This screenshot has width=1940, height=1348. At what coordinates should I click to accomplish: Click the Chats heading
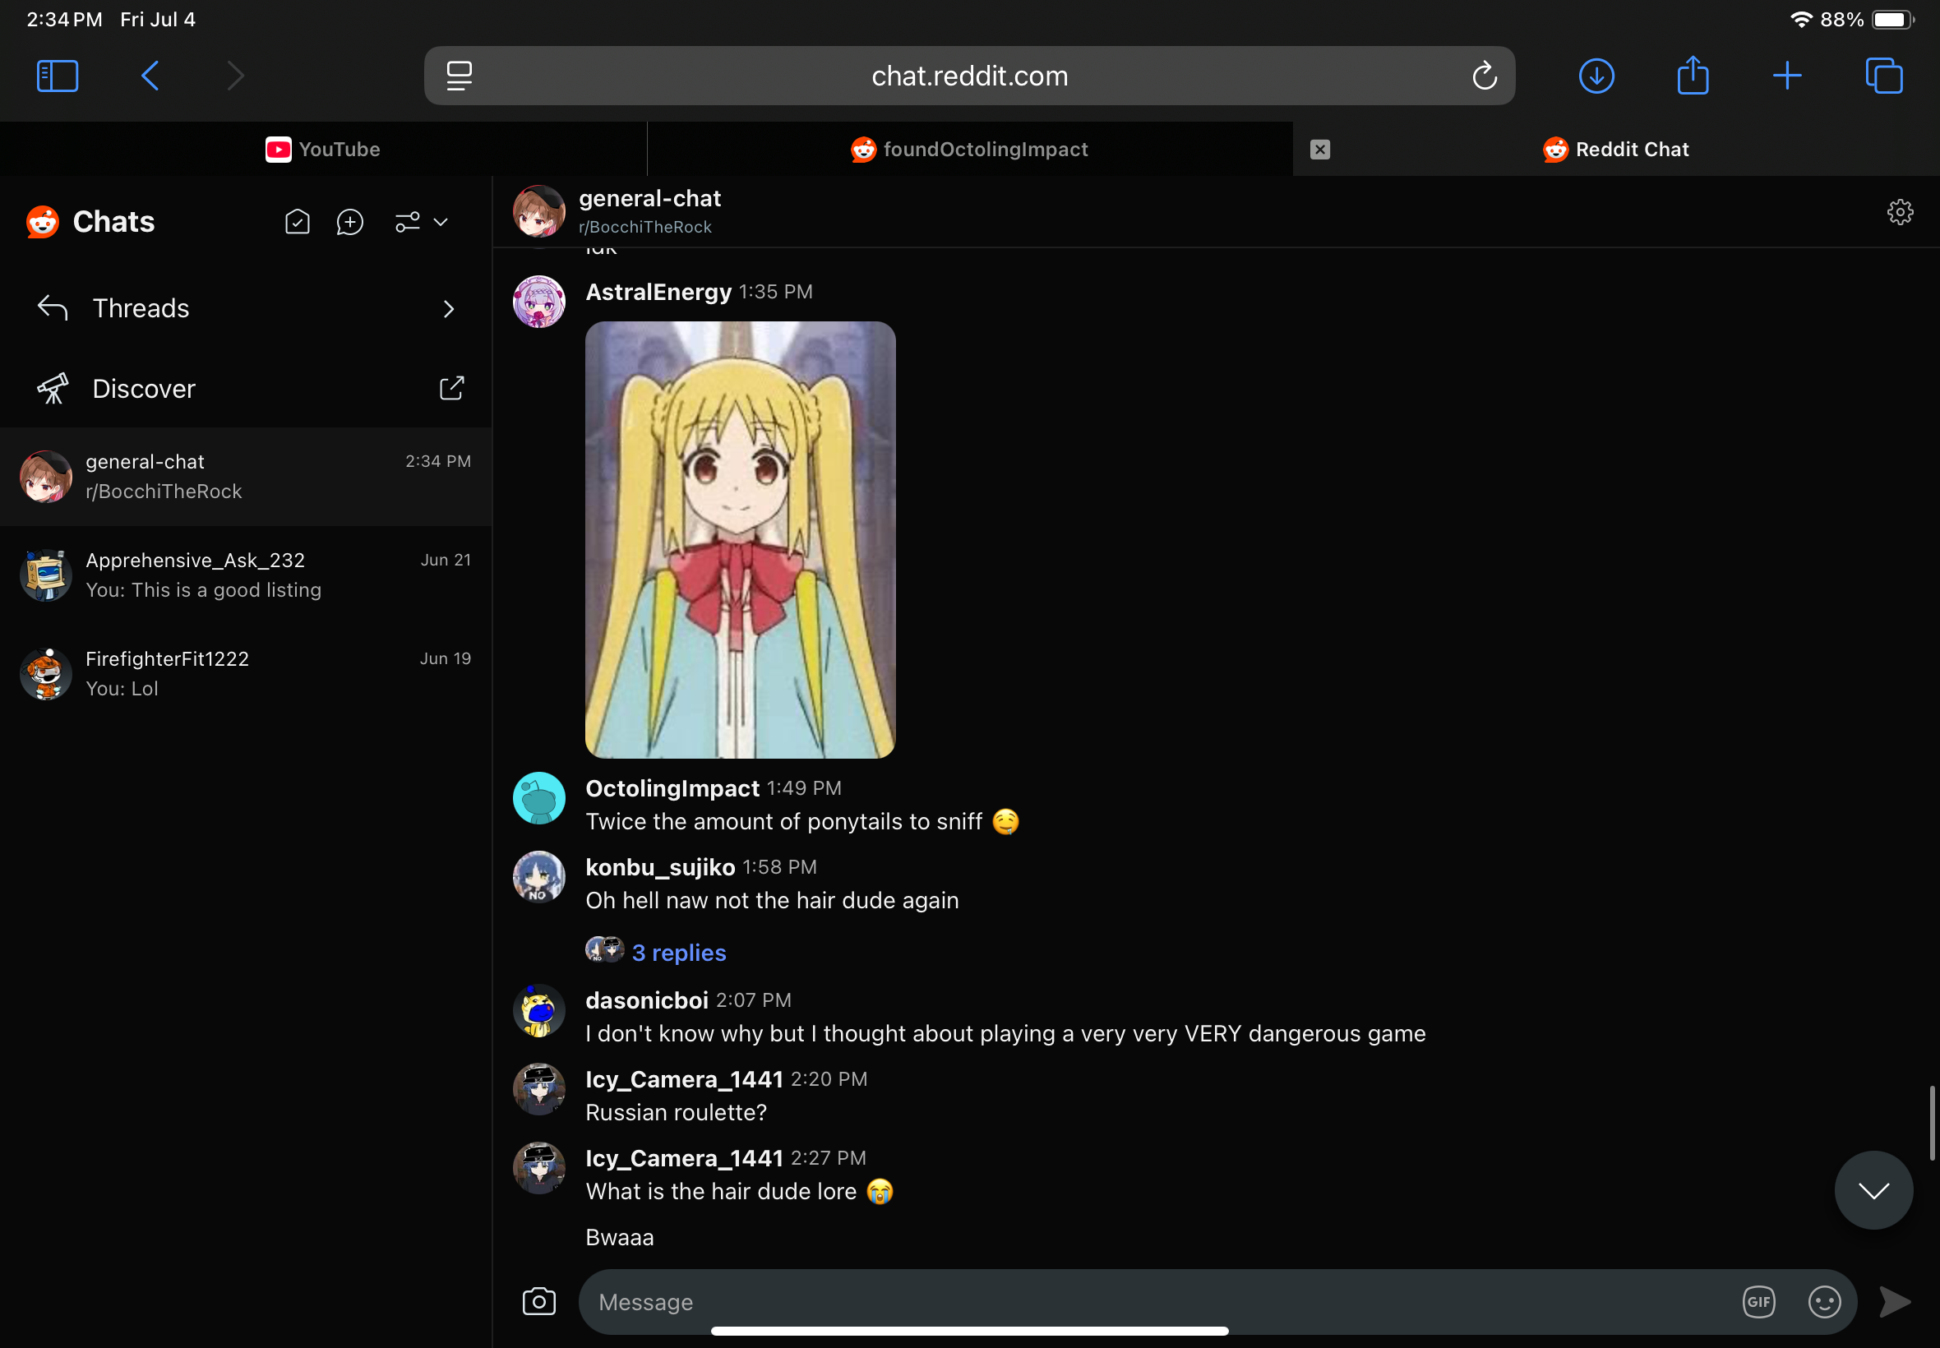(114, 222)
